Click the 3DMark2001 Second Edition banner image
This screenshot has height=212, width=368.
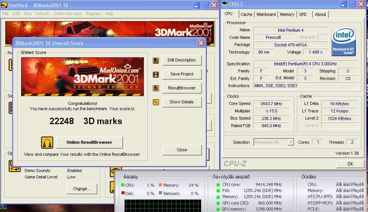point(82,77)
